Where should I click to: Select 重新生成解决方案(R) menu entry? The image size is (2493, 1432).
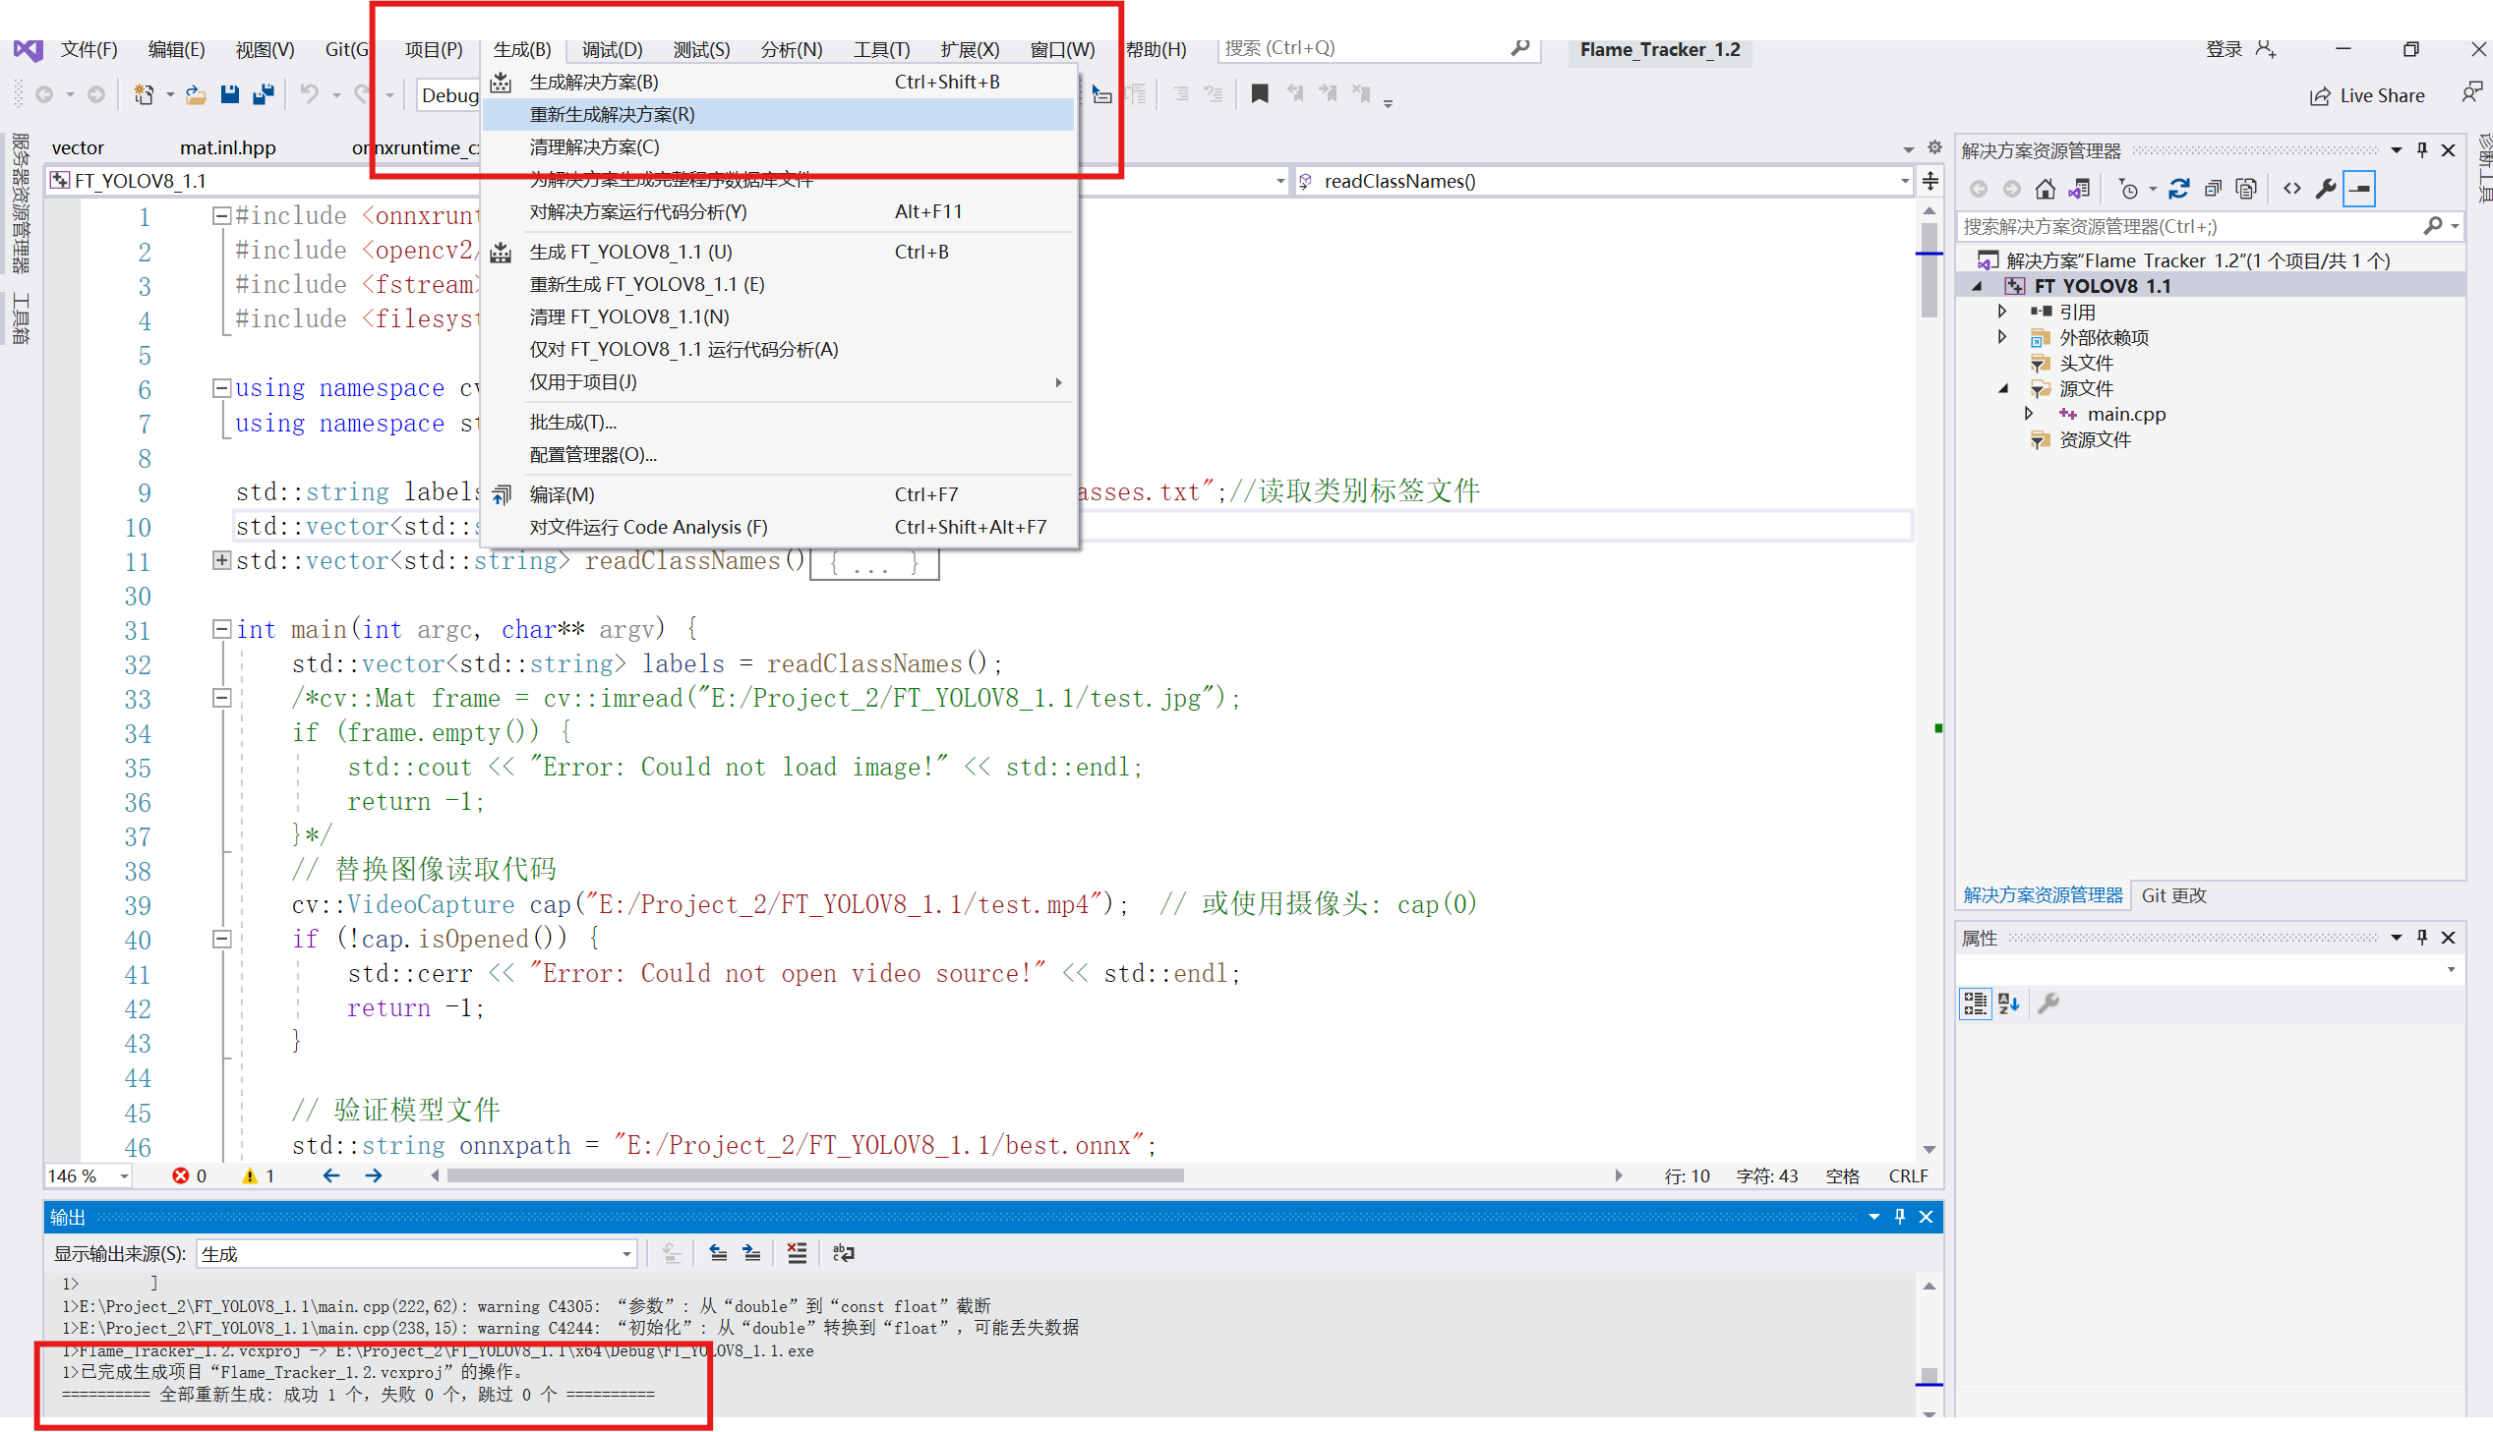[612, 115]
